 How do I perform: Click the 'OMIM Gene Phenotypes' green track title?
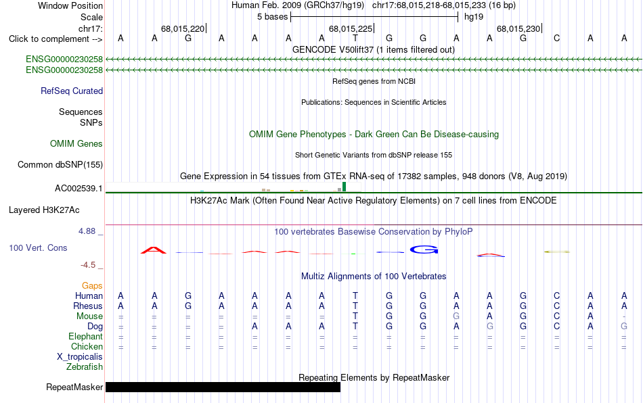coord(374,135)
